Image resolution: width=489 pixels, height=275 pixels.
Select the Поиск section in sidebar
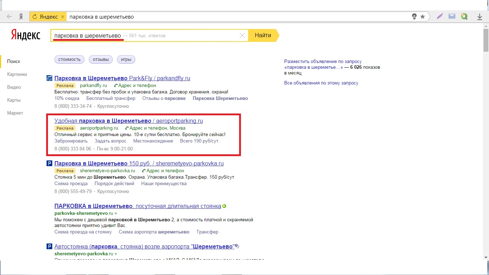pos(14,62)
